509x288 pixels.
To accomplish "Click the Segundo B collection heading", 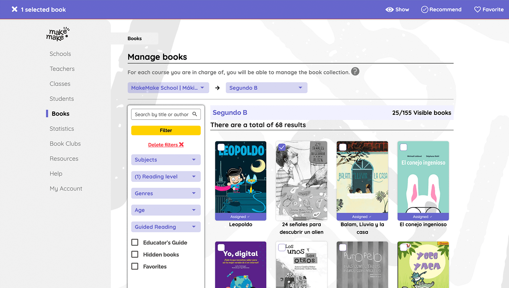I will pos(230,113).
